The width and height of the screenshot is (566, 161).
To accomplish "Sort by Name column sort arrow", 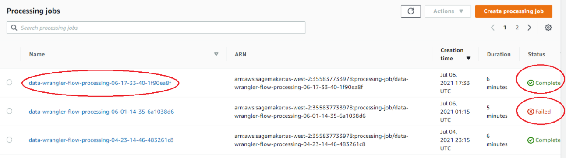I will (x=216, y=54).
